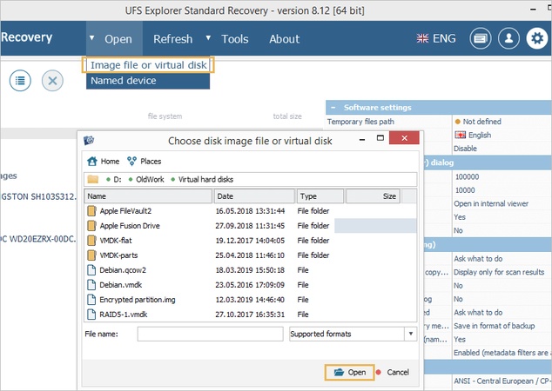Expand the Open menu arrow
The image size is (552, 391).
click(92, 38)
